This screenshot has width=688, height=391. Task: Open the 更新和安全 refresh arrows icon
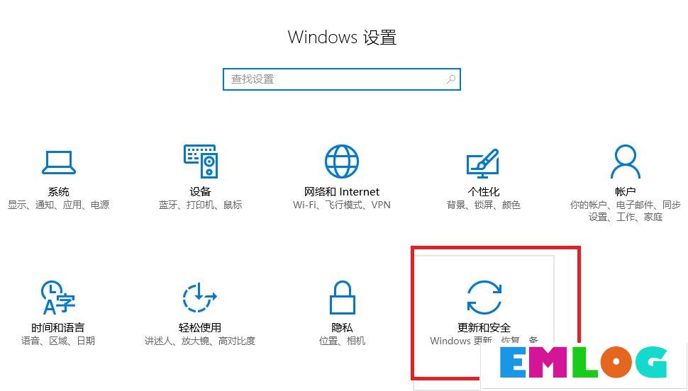pos(484,297)
